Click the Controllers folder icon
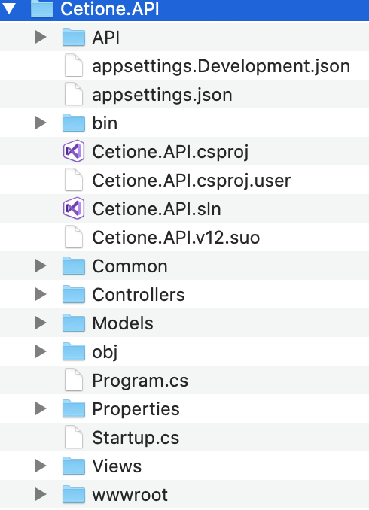Screen dimensions: 369x510 click(74, 294)
